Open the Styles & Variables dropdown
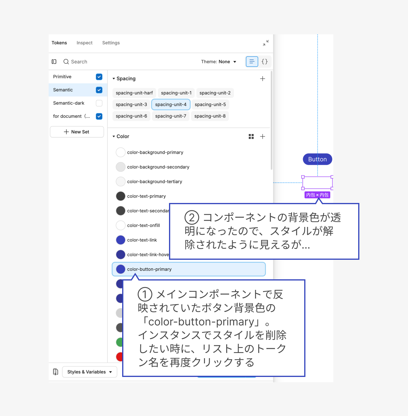Viewport: 408px width, 416px height. click(x=90, y=372)
